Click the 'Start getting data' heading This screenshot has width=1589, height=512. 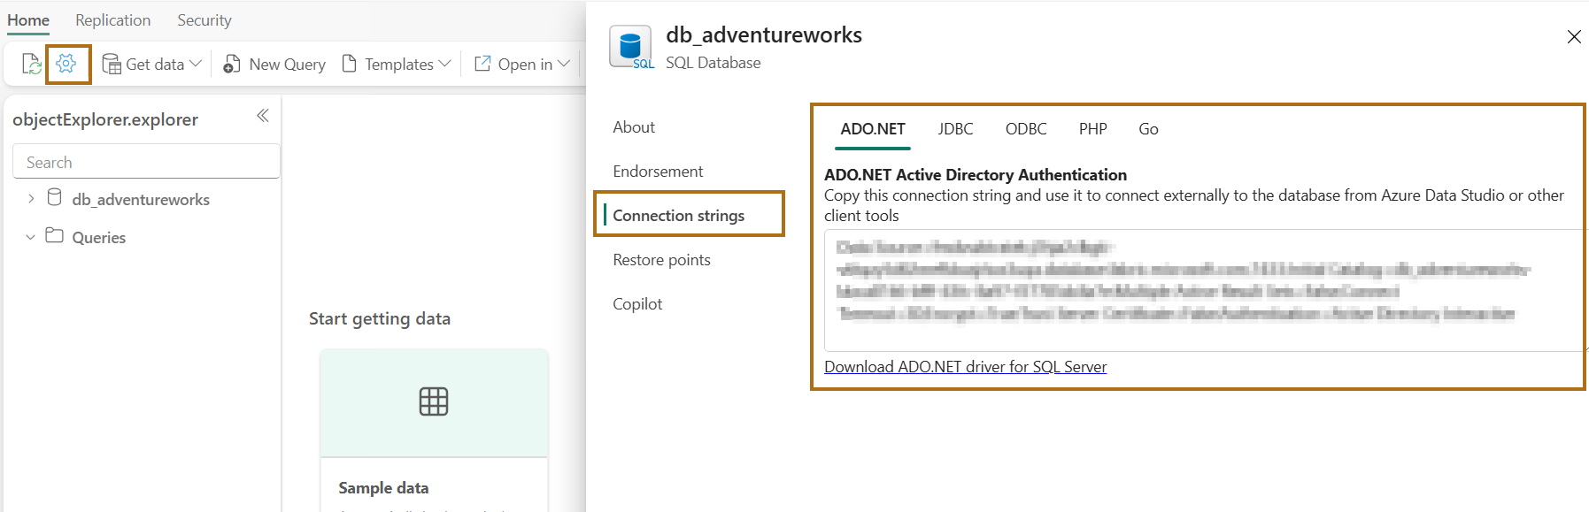click(x=380, y=318)
